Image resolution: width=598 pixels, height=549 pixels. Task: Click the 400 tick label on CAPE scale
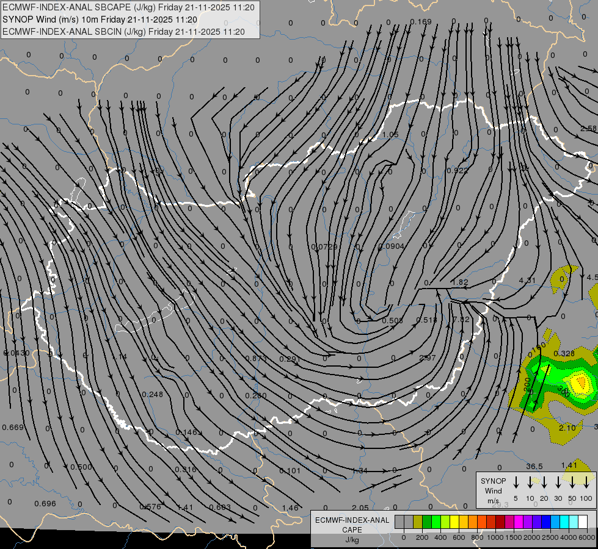(440, 537)
